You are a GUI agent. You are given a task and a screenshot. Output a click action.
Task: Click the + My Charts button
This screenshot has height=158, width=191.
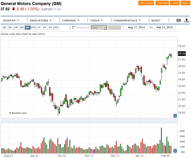[146, 3]
